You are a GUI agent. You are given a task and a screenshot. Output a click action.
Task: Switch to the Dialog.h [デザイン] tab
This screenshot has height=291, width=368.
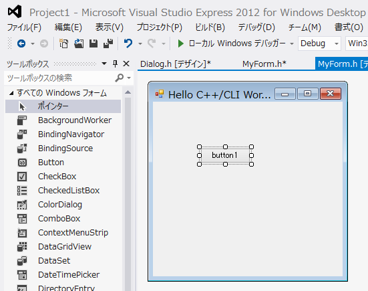[x=176, y=64]
